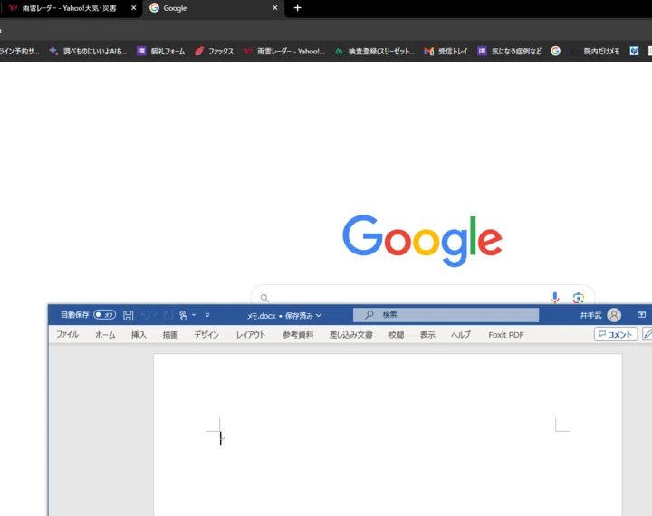Open the ファイル tab in Word
The height and width of the screenshot is (516, 652).
click(x=67, y=334)
